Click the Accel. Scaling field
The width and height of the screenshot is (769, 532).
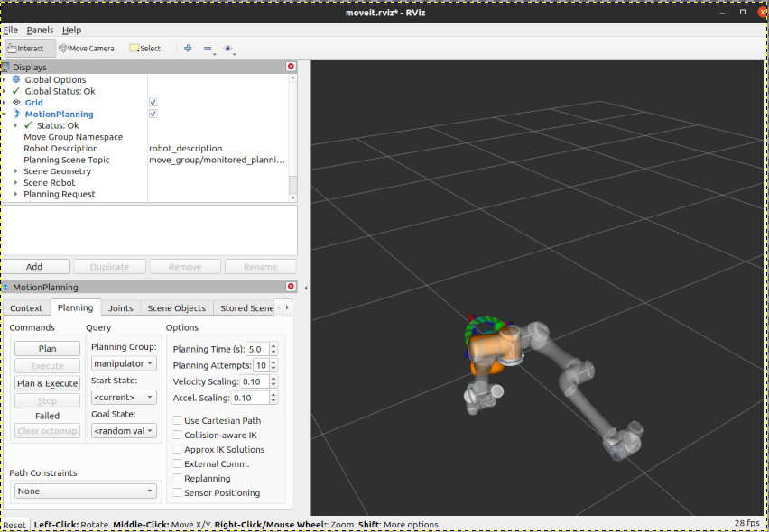[251, 398]
